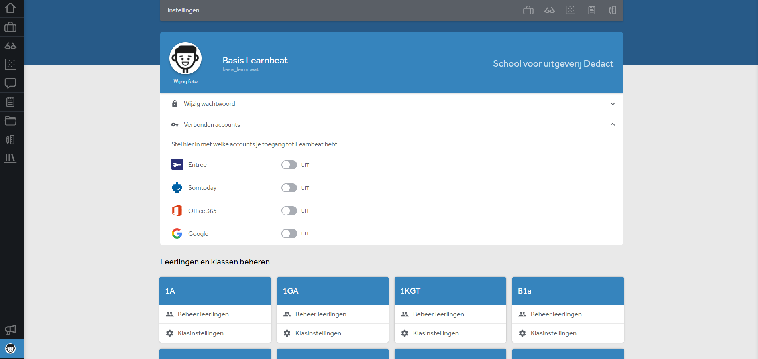
Task: Click the 1GA class card header
Action: pos(333,291)
